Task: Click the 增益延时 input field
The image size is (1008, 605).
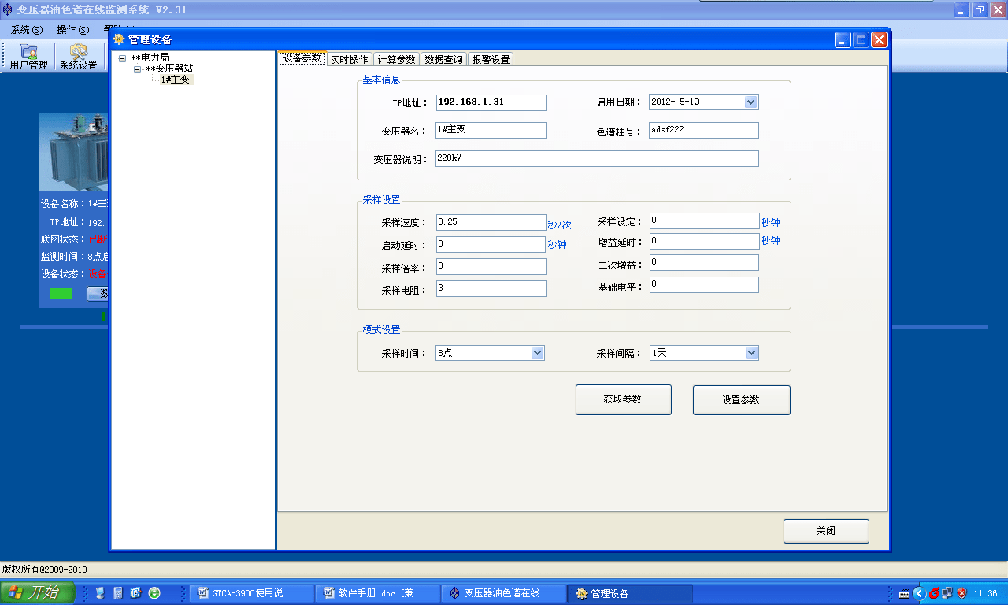Action: [x=704, y=241]
